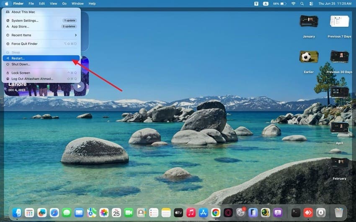Open Trash in the dock
Viewport: 356px width, 222px height.
coord(339,213)
